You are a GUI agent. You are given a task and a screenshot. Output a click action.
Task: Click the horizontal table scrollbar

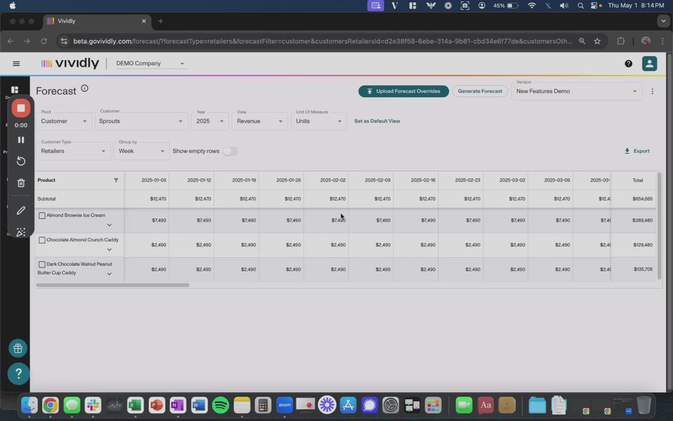click(112, 285)
